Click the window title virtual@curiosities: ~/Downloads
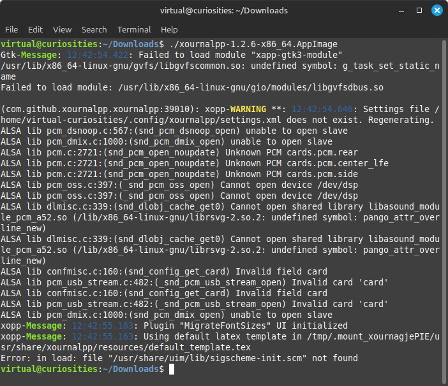448x386 pixels. pyautogui.click(x=224, y=11)
